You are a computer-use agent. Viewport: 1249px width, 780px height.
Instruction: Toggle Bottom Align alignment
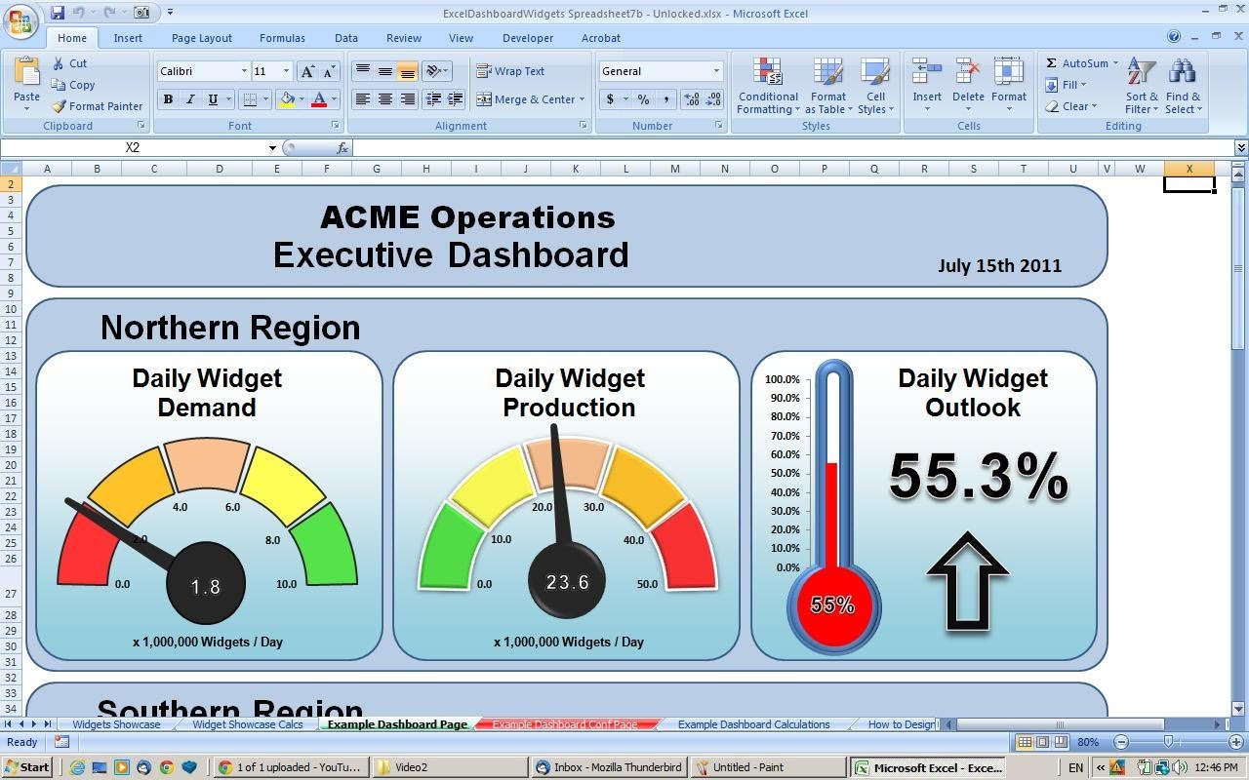[x=408, y=71]
